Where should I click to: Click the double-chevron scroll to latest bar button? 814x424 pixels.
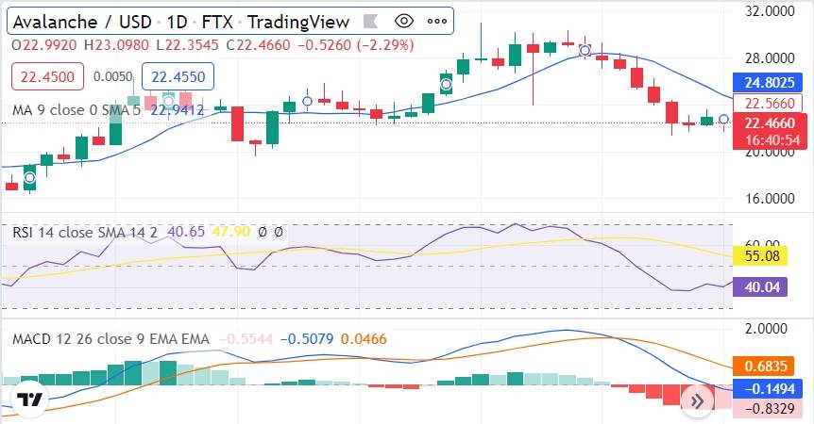697,400
